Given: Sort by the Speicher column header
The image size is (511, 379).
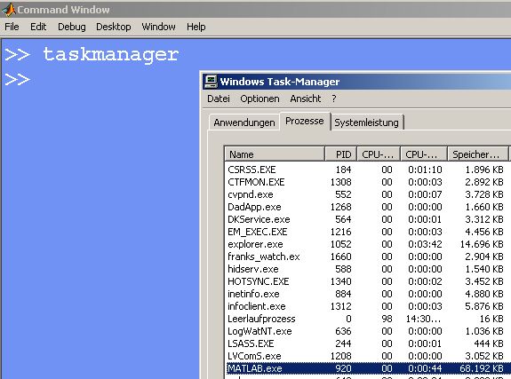Looking at the screenshot, I should pos(478,154).
